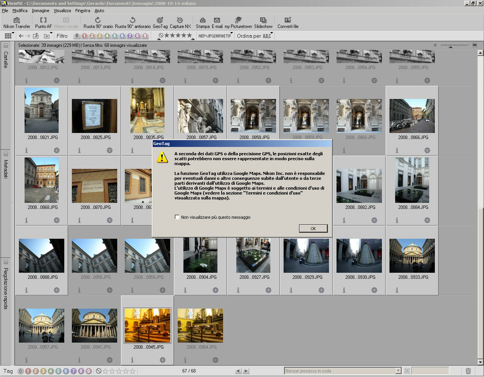Clear rating with no-star icon in Tag bar
This screenshot has height=377, width=484.
tap(99, 371)
